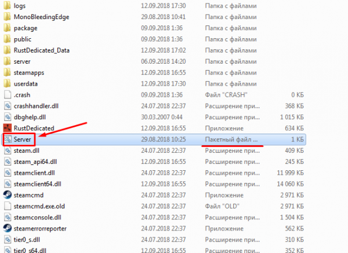Select the .crash blank file icon

(8, 95)
